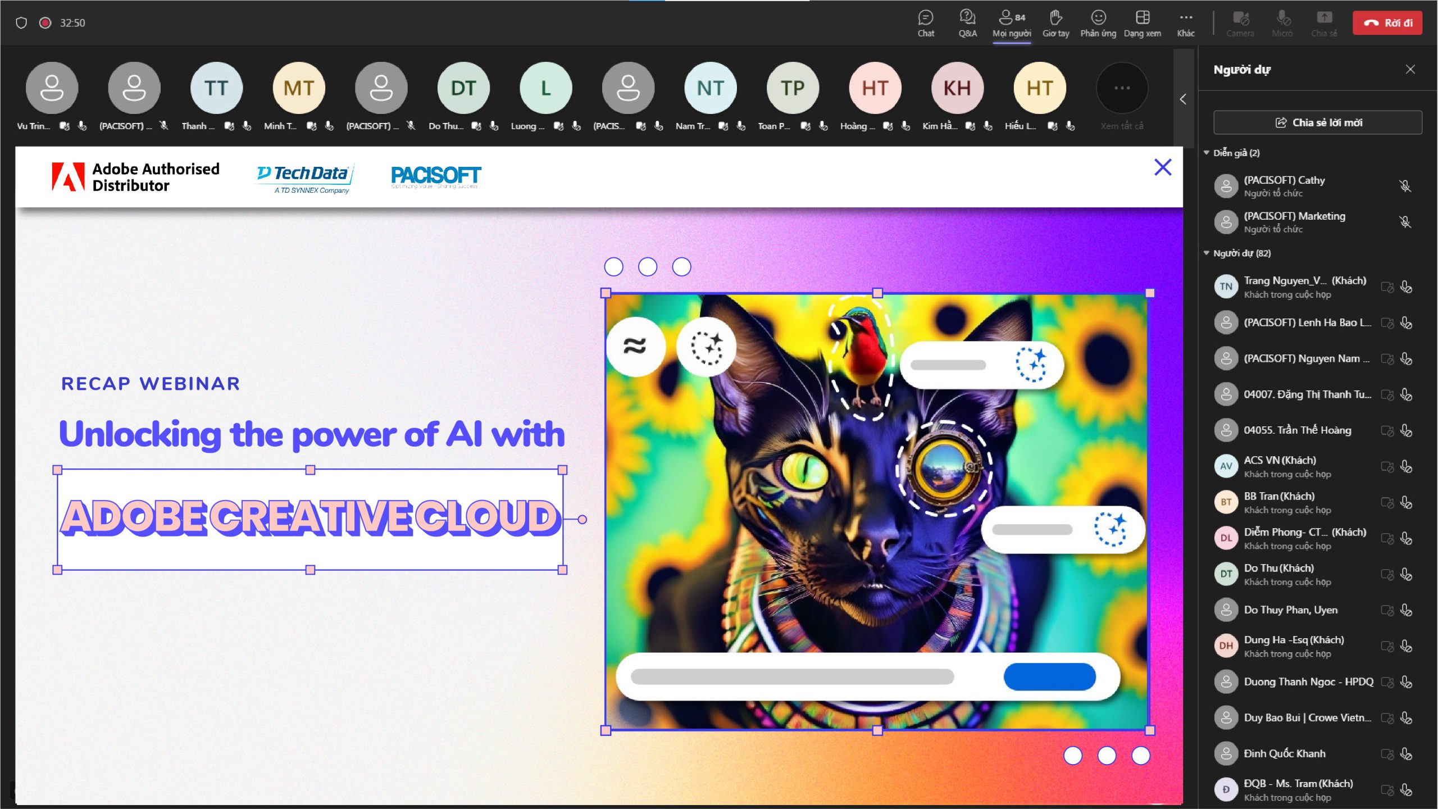Open the Khác more options menu
This screenshot has width=1438, height=809.
pos(1186,24)
